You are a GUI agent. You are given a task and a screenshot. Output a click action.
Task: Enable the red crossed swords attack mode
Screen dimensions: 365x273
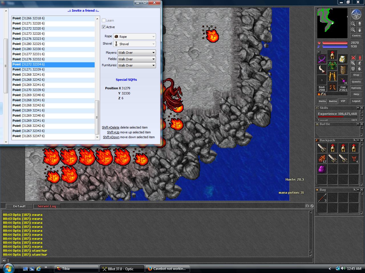click(353, 58)
